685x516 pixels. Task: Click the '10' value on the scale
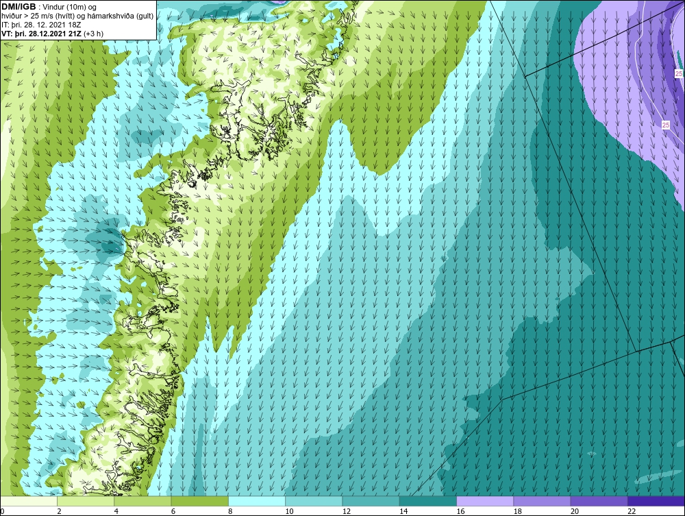[x=289, y=511]
